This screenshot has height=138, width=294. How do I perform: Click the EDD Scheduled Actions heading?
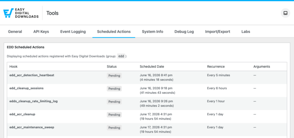[25, 47]
